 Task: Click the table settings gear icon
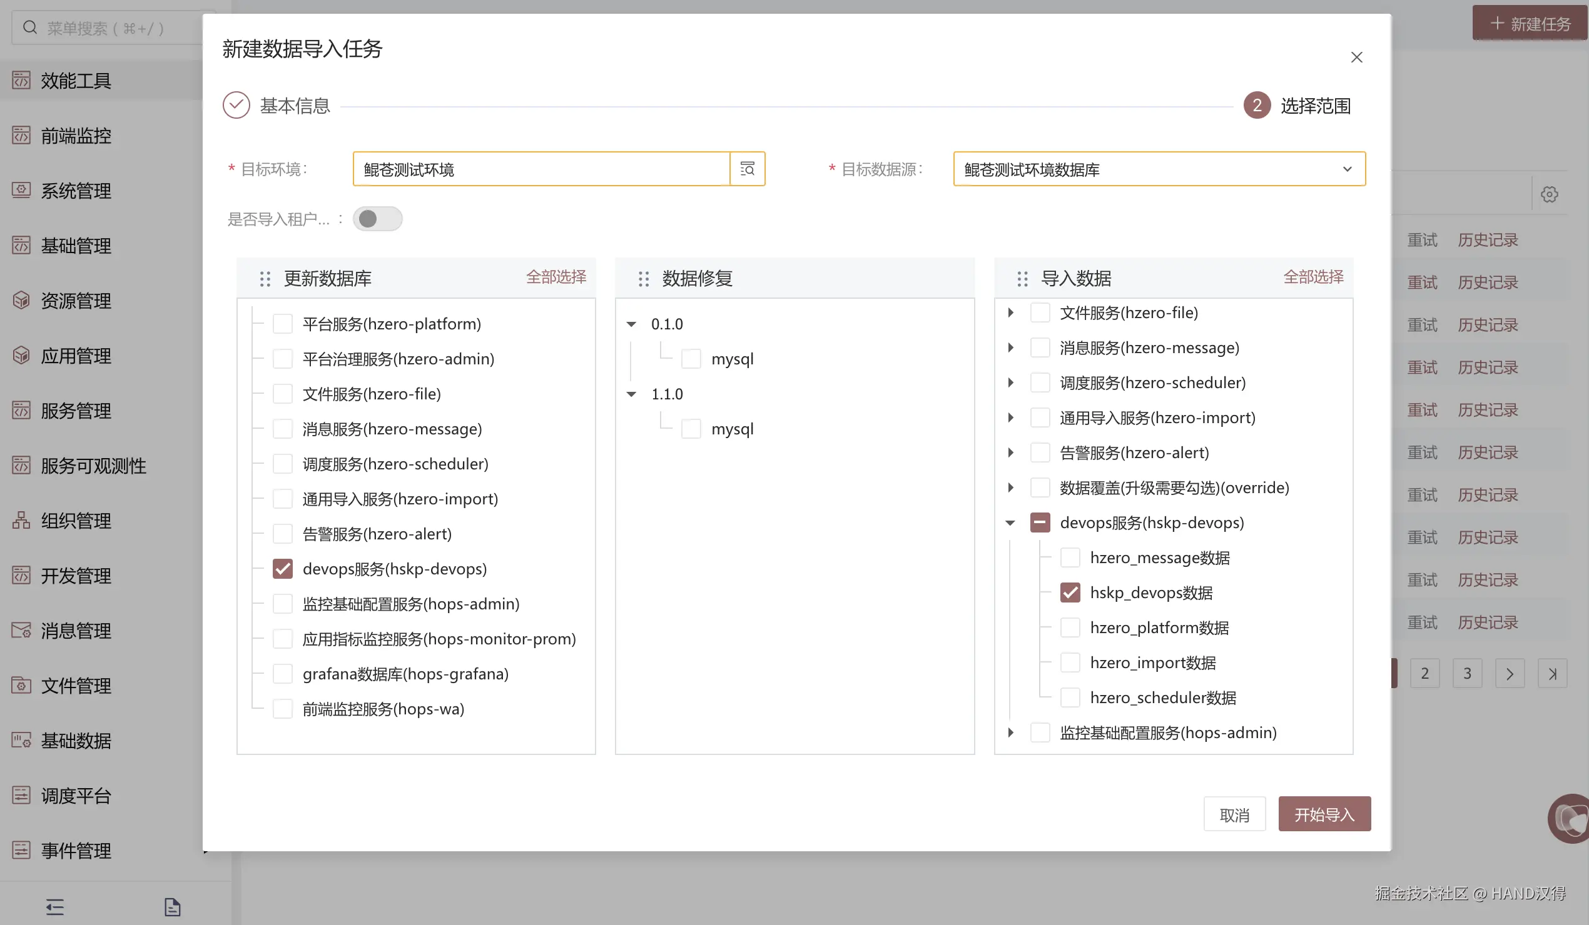(x=1549, y=194)
